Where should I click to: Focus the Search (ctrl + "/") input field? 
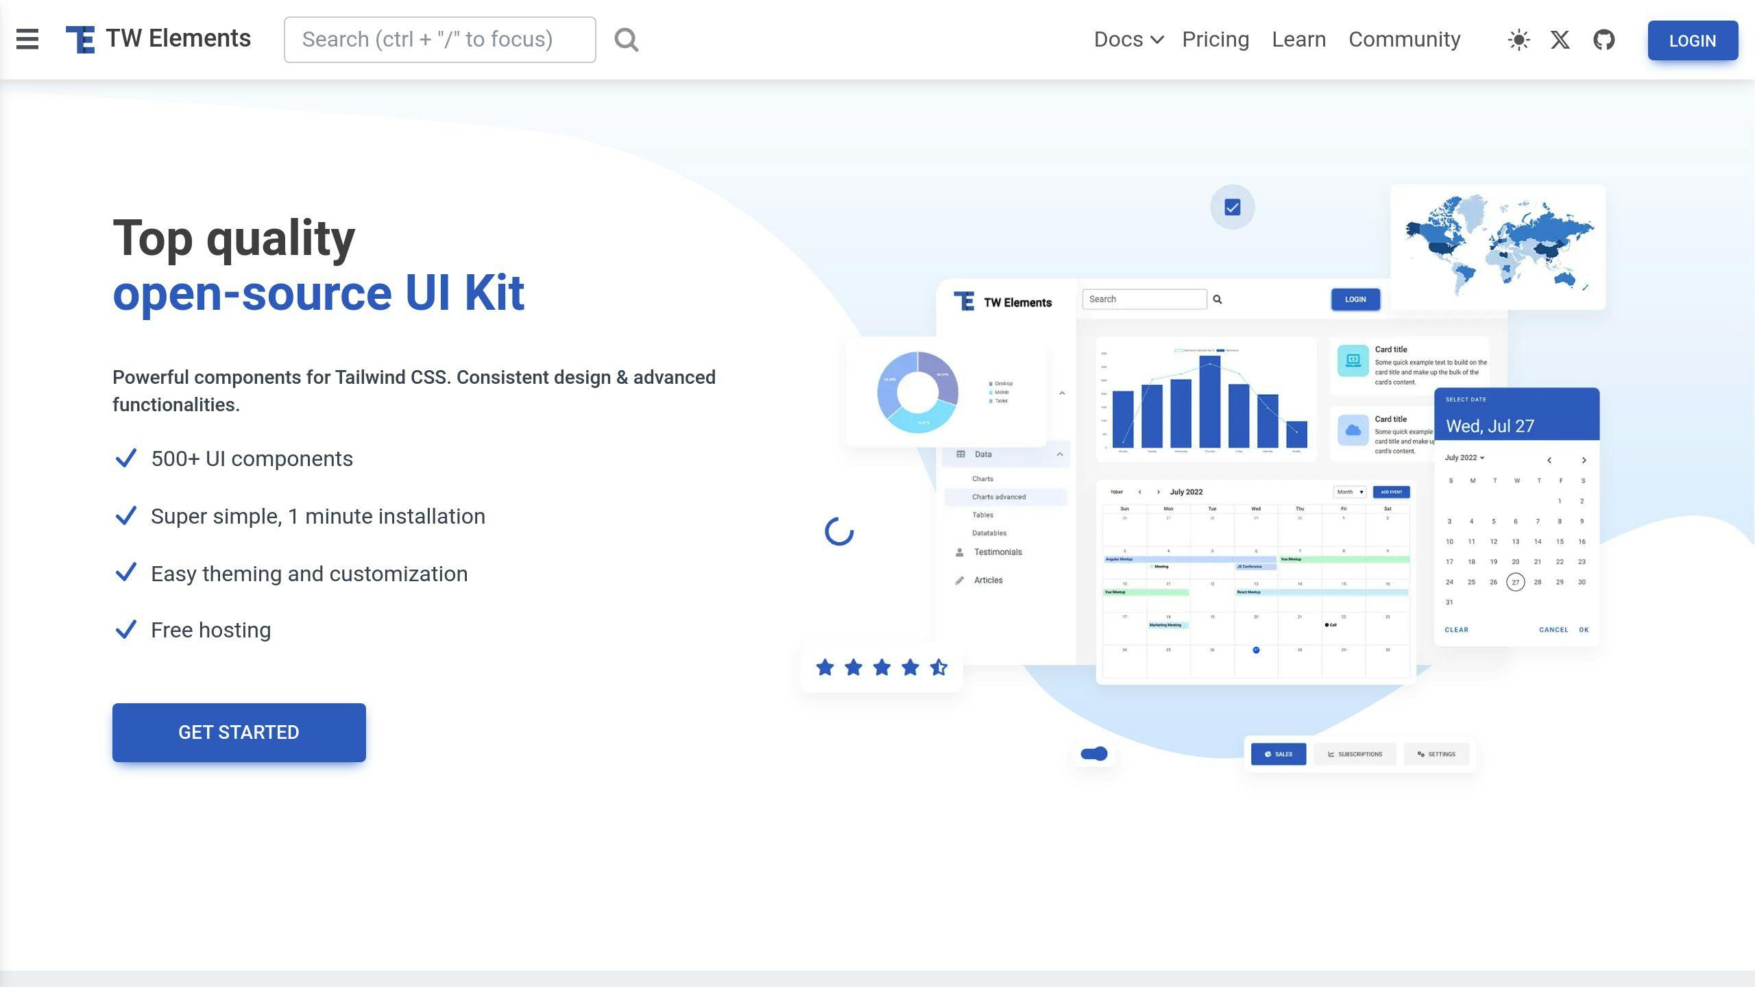point(440,40)
